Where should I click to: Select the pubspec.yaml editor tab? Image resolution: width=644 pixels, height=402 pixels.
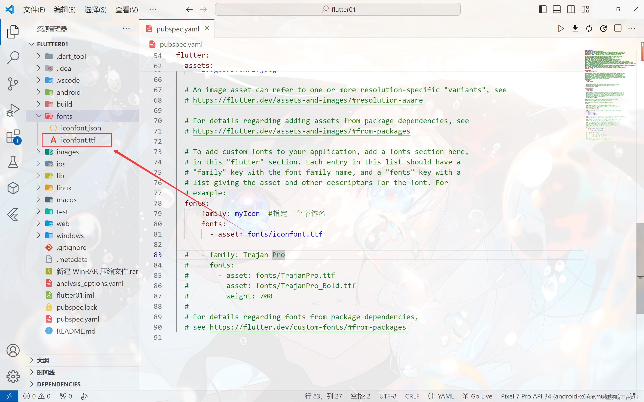(x=177, y=29)
